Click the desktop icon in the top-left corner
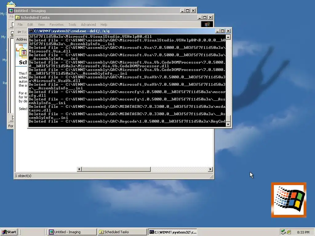This screenshot has width=315, height=236. click(11, 4)
